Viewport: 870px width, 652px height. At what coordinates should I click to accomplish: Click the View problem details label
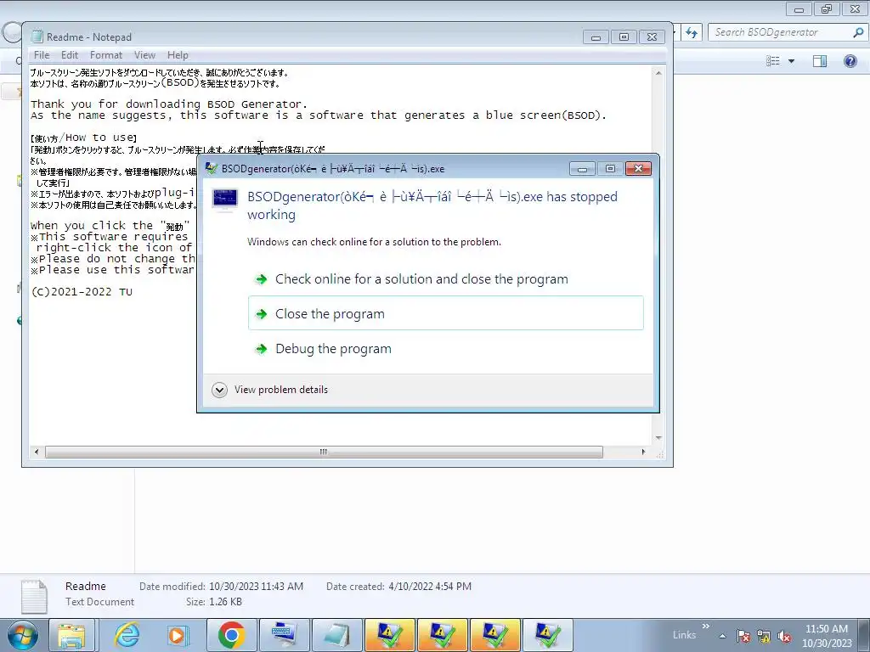coord(280,390)
